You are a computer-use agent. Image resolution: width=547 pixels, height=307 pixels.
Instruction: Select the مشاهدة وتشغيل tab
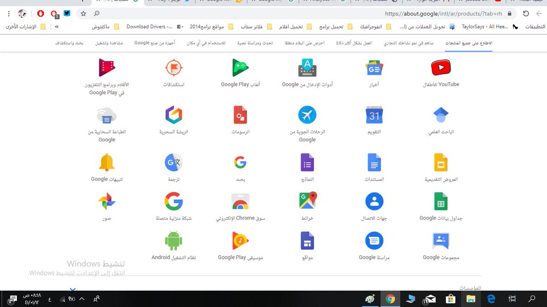(109, 43)
